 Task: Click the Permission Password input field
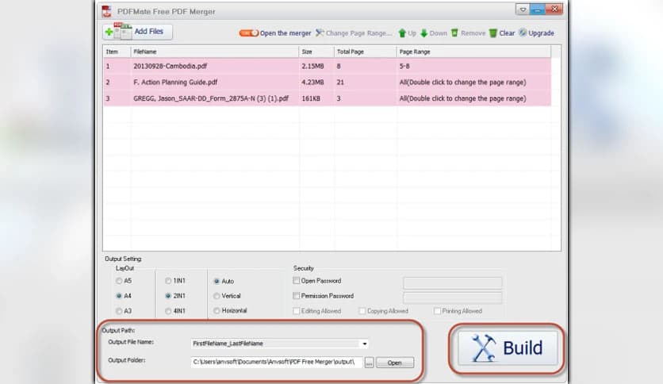click(452, 298)
